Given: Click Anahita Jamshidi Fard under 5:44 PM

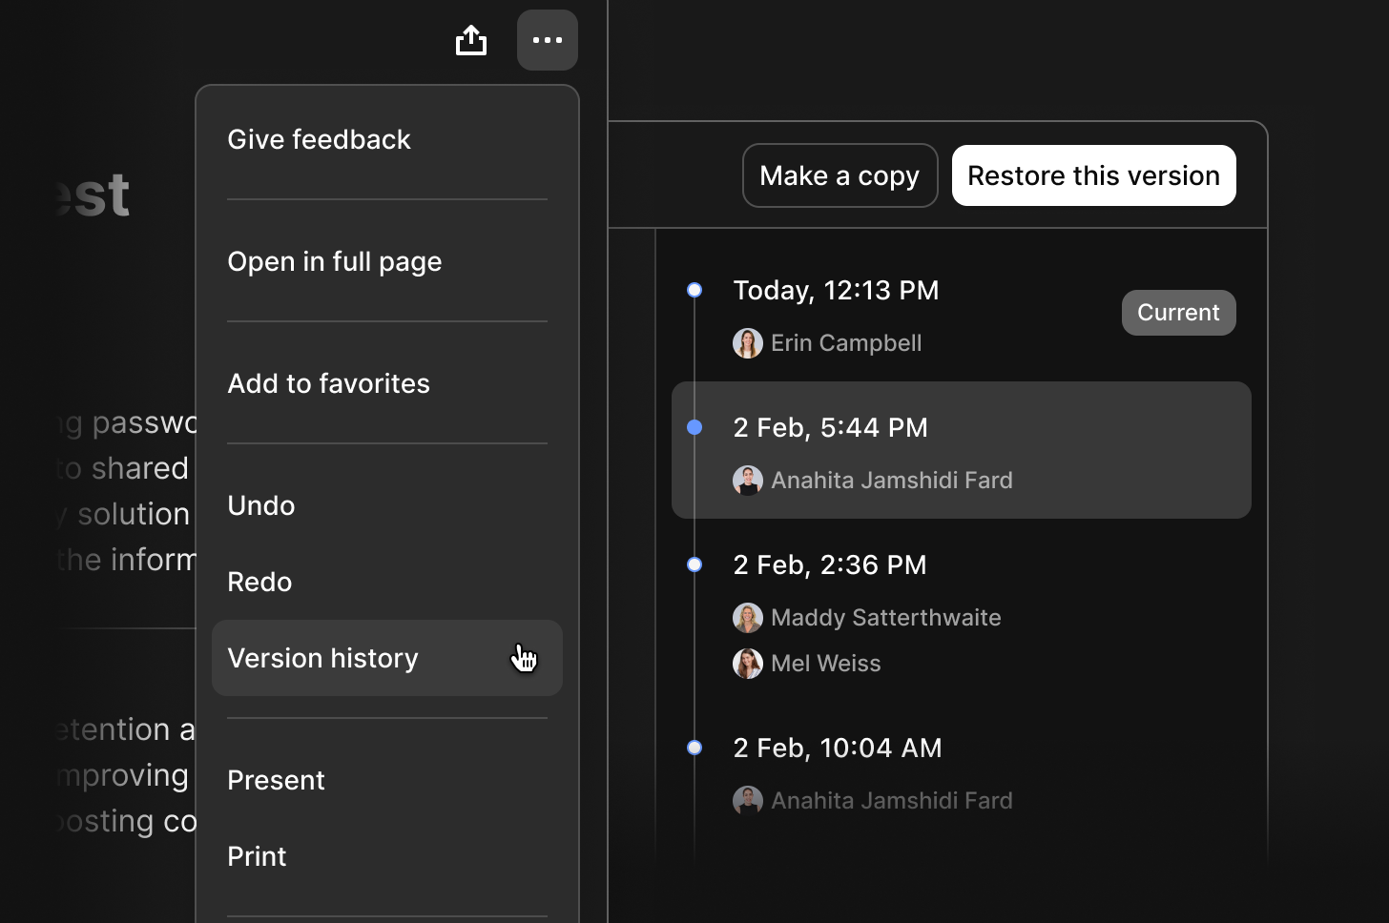Looking at the screenshot, I should (x=892, y=481).
